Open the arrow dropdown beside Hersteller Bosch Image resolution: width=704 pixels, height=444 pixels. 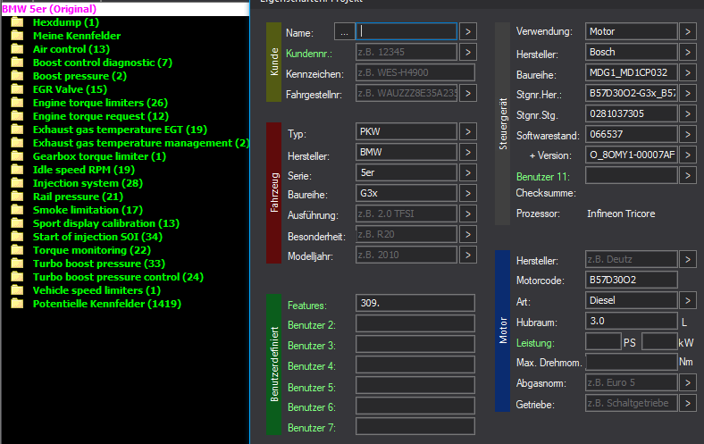687,52
